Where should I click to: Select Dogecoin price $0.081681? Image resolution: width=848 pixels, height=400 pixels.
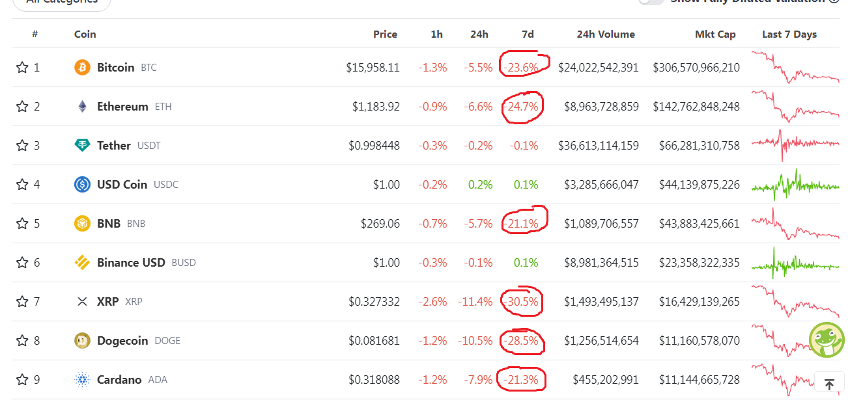click(375, 341)
